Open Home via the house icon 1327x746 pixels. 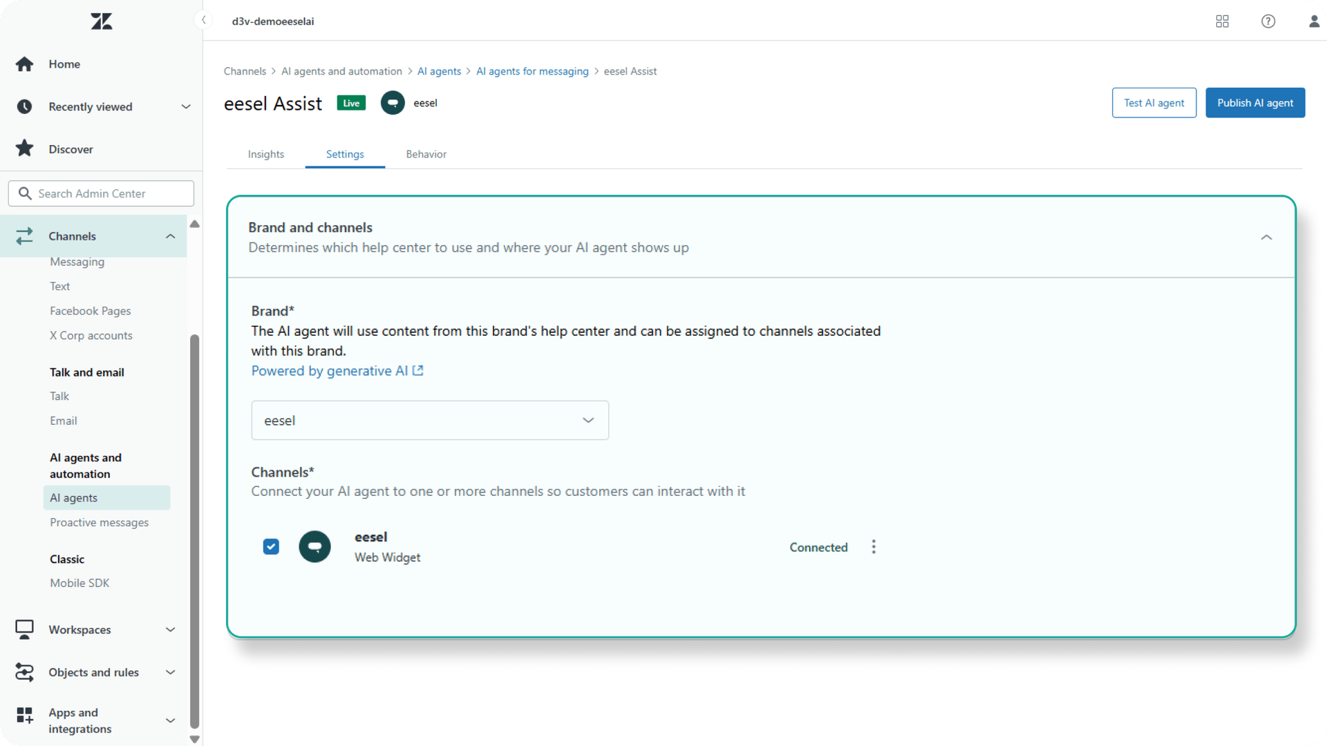25,64
